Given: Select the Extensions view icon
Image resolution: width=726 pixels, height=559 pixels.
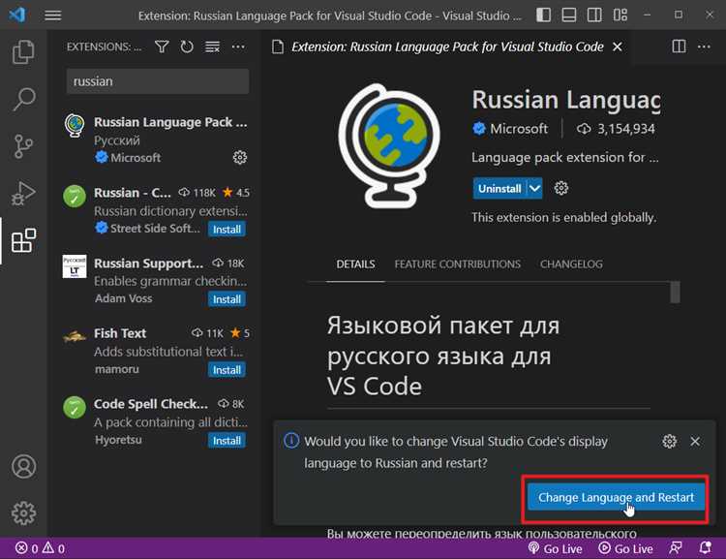Looking at the screenshot, I should 23,240.
